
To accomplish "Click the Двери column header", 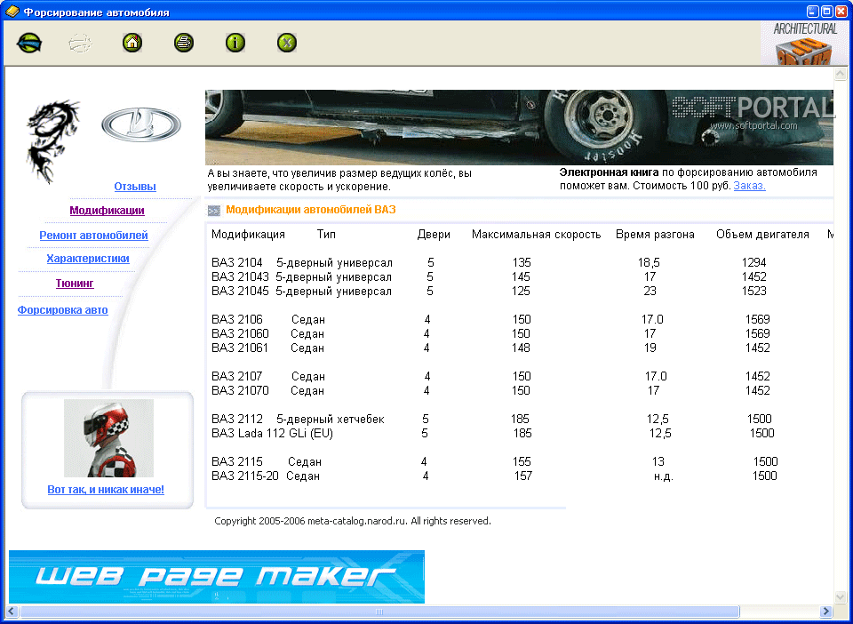I will pos(434,235).
